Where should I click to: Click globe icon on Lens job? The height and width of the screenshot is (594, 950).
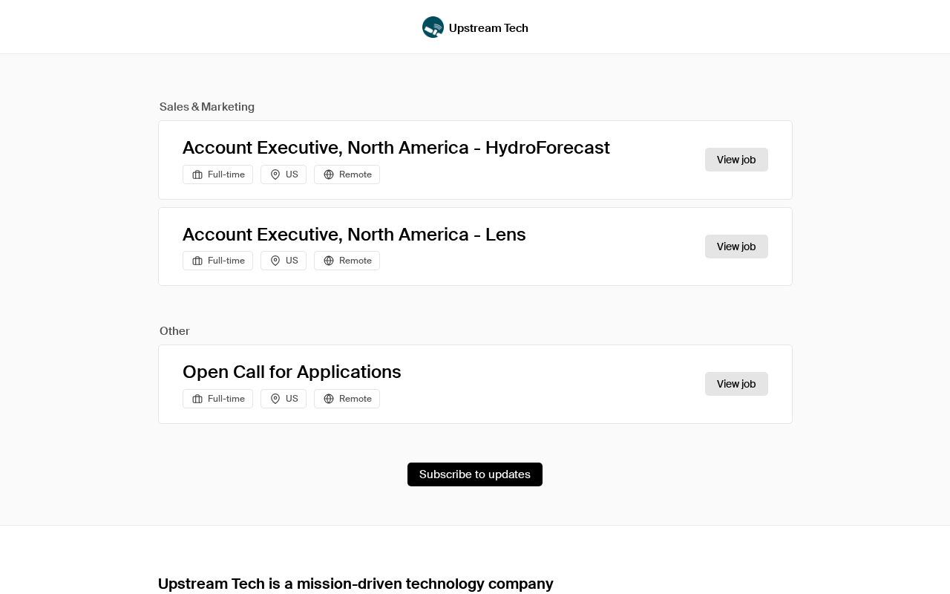pyautogui.click(x=329, y=261)
